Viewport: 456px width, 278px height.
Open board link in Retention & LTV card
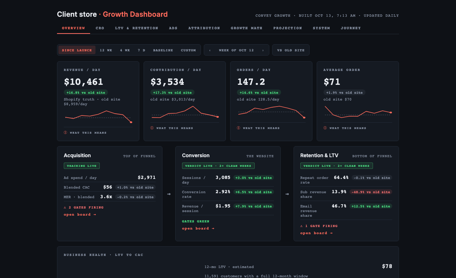(x=317, y=233)
